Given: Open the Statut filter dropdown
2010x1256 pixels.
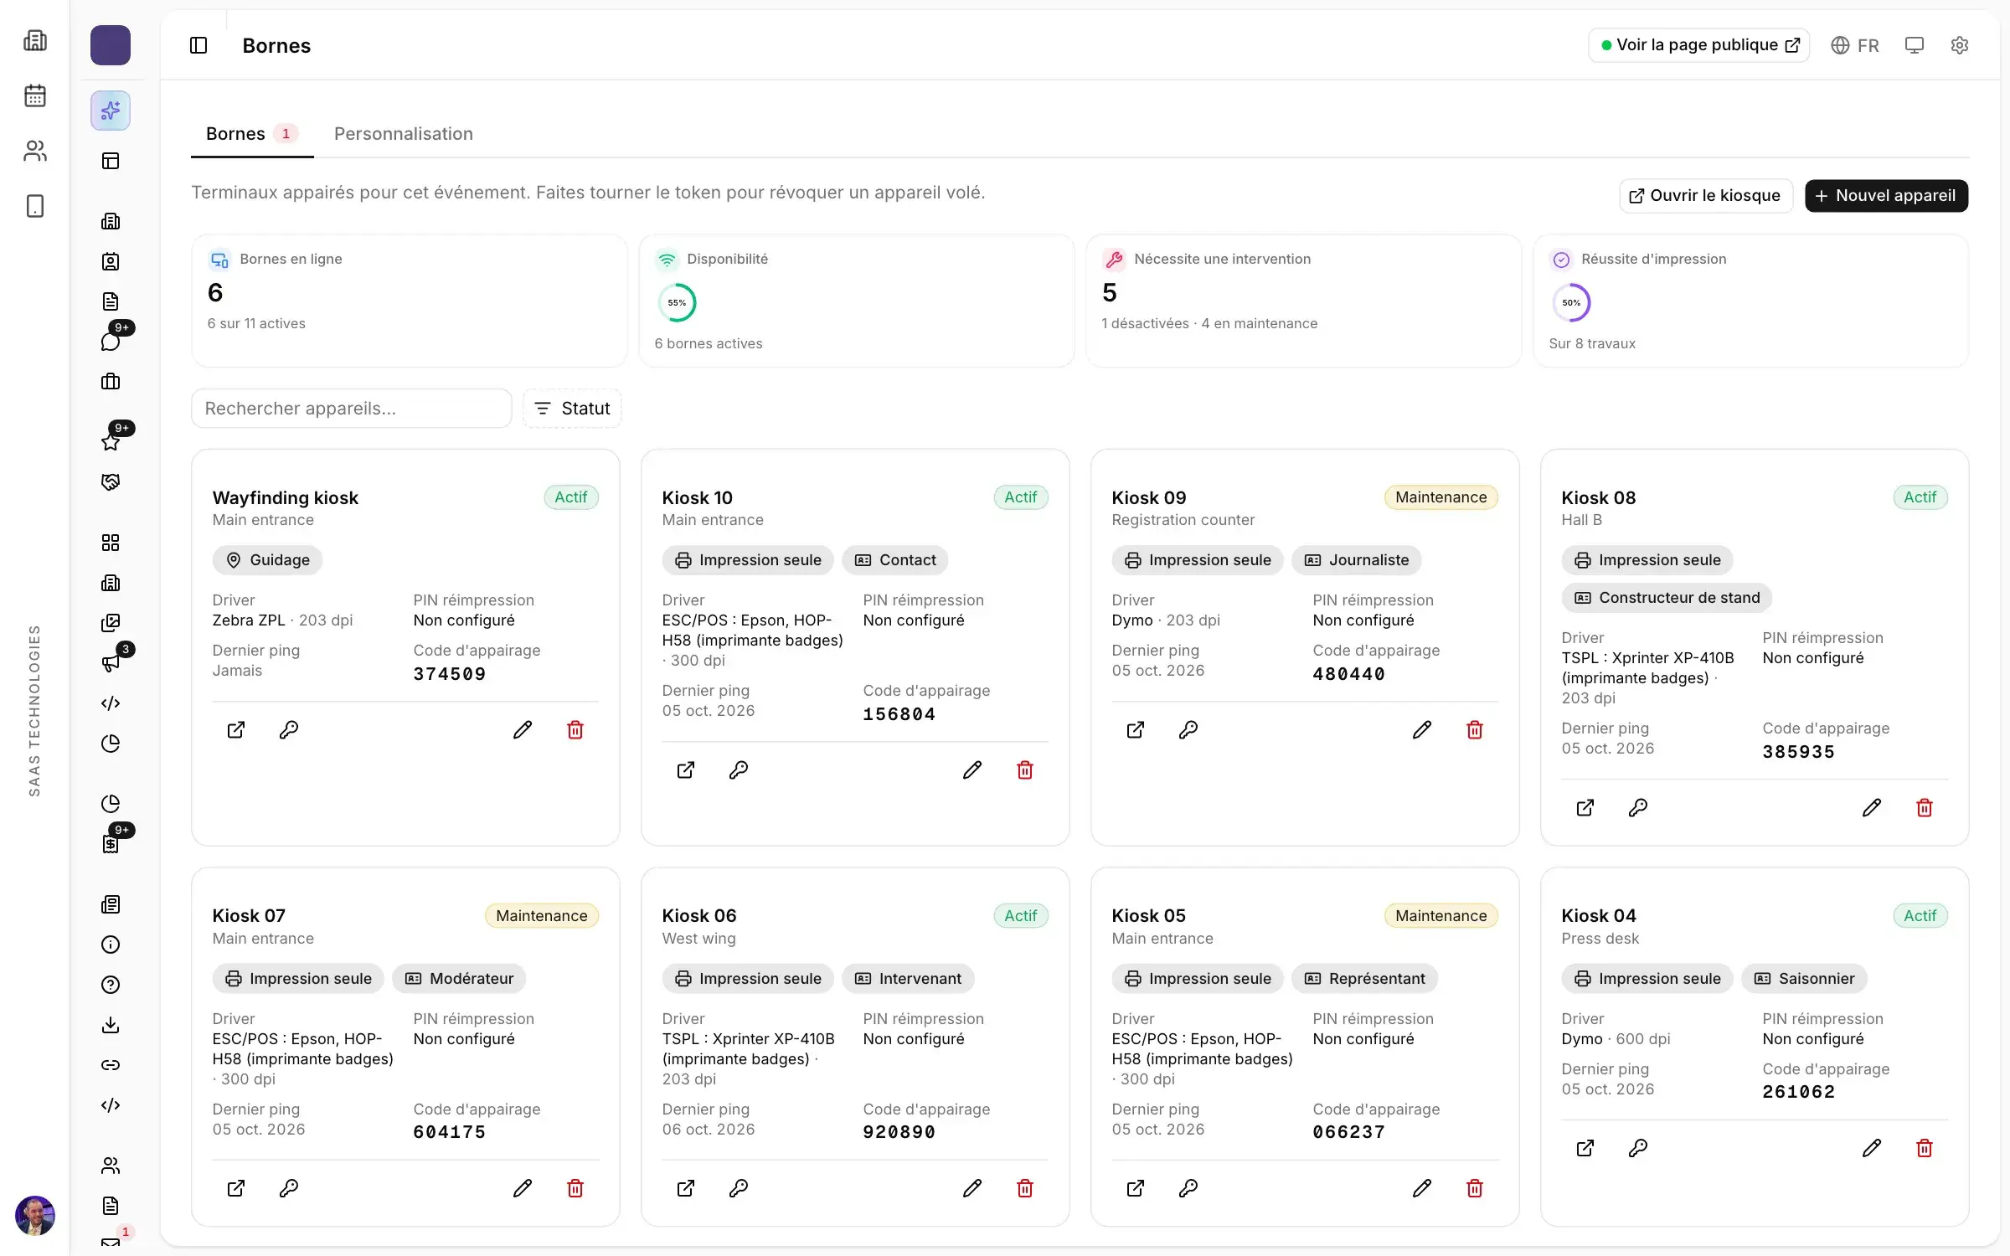Looking at the screenshot, I should click(x=572, y=409).
